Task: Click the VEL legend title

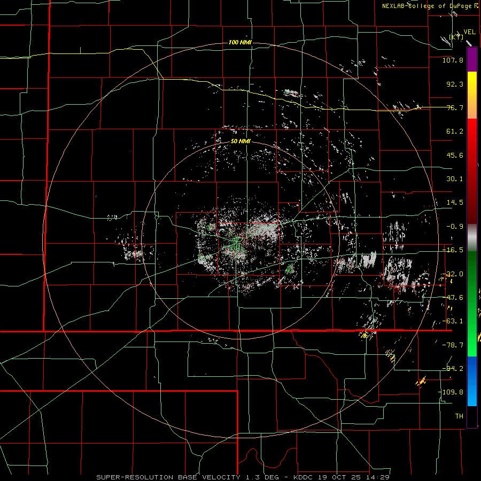Action: coord(469,32)
